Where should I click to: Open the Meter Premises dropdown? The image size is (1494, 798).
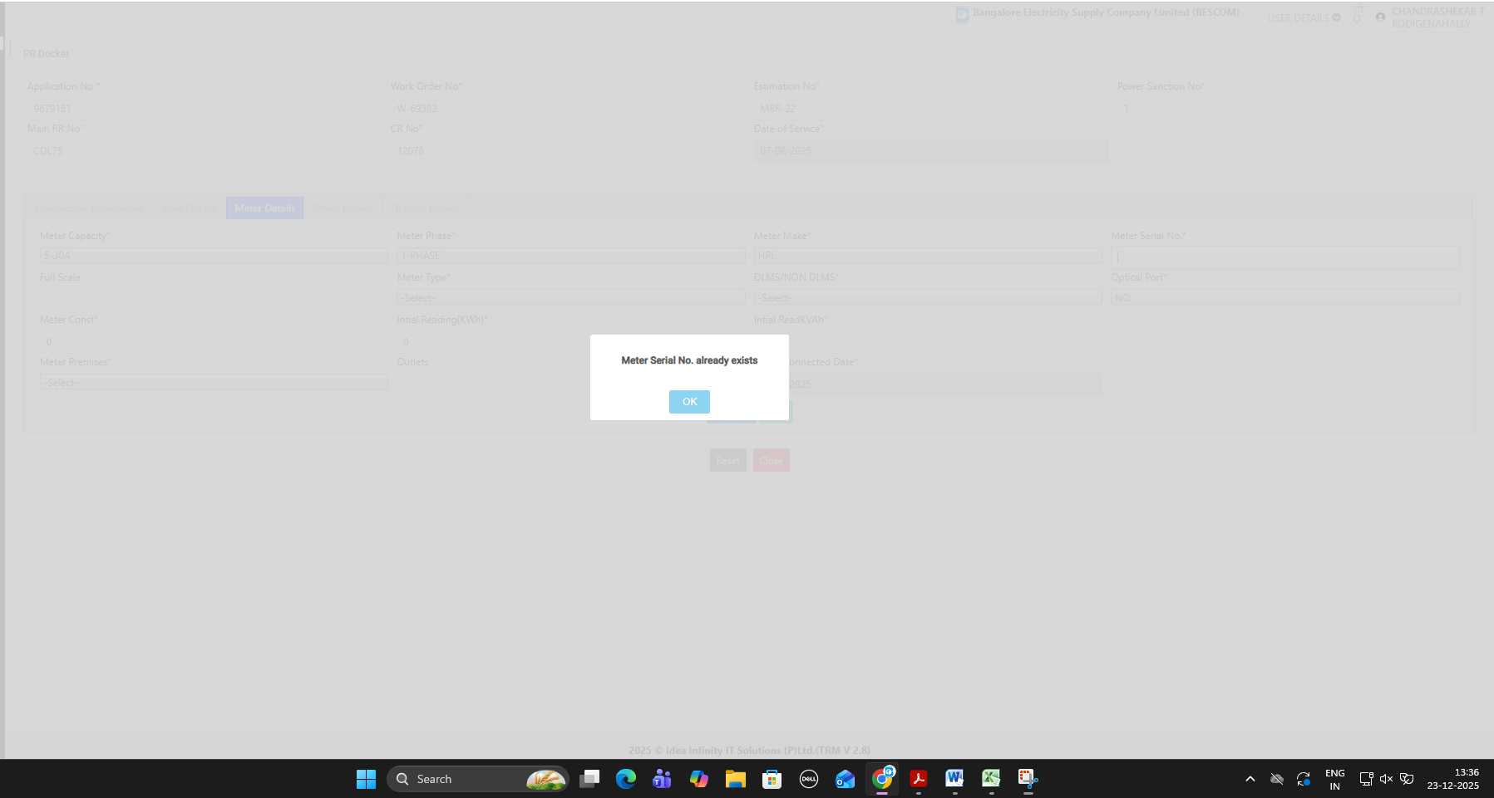214,382
